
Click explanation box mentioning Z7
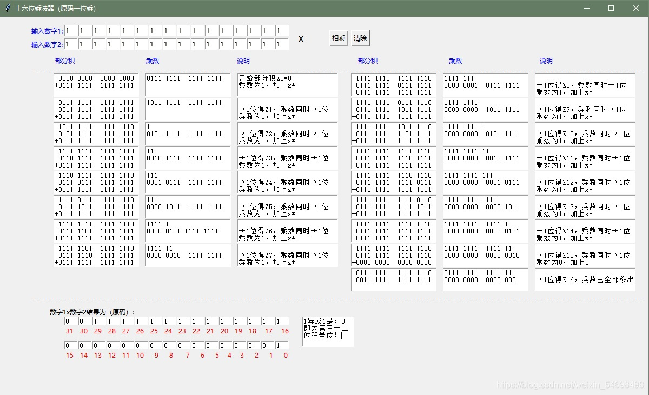tap(288, 256)
